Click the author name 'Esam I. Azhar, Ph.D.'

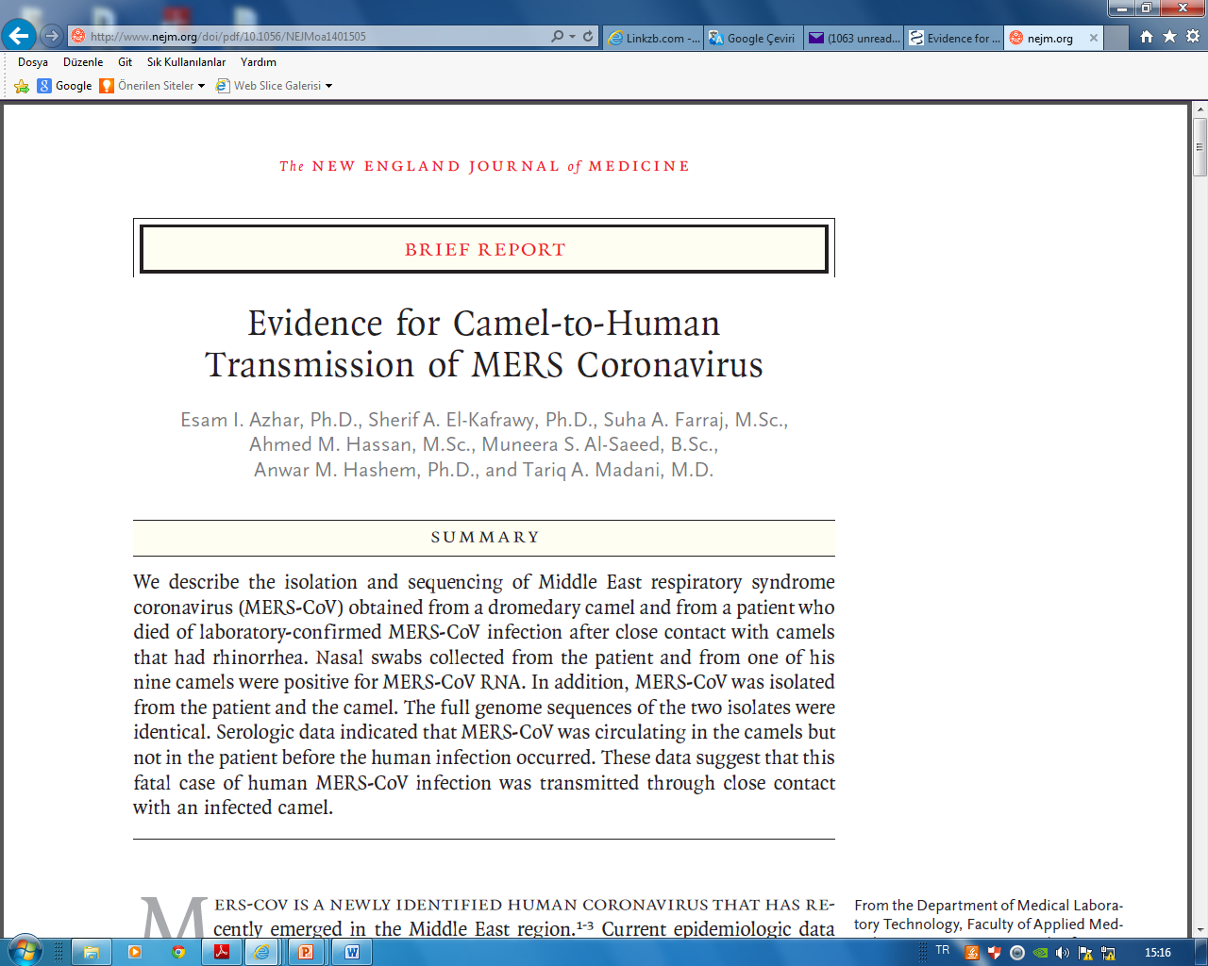coord(271,420)
